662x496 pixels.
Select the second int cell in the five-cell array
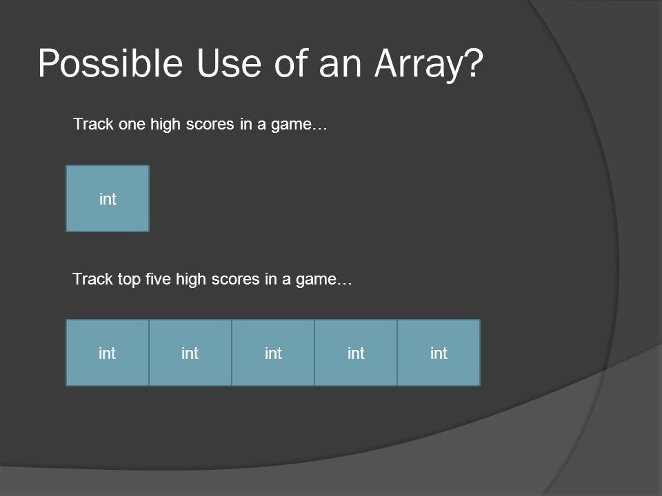[x=190, y=353]
